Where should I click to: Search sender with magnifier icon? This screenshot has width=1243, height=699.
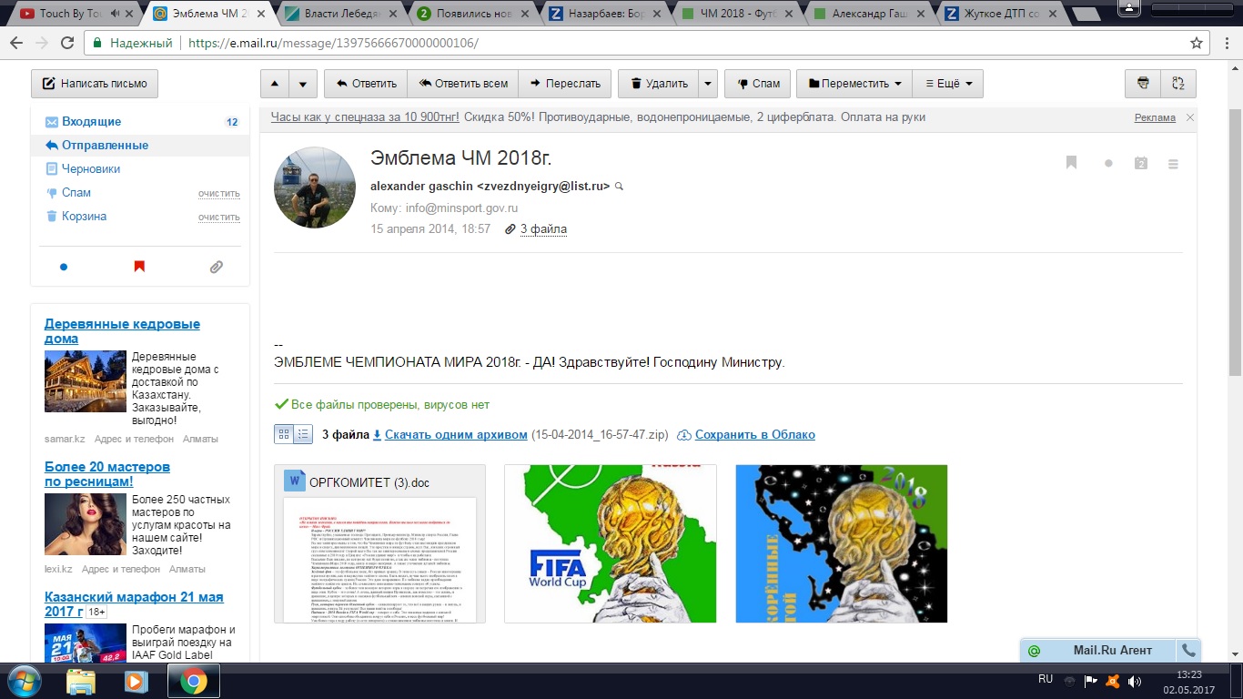tap(620, 186)
